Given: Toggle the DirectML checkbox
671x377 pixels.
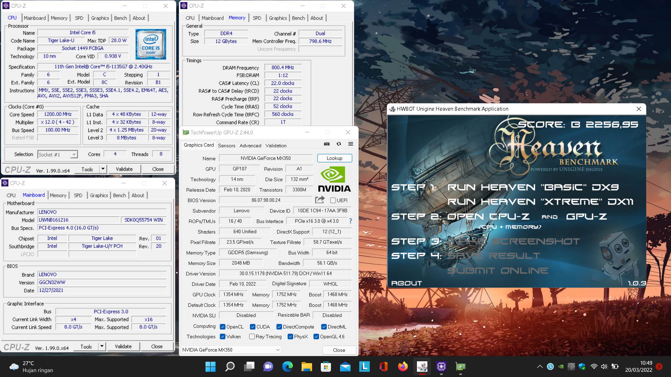Looking at the screenshot, I should [x=324, y=327].
